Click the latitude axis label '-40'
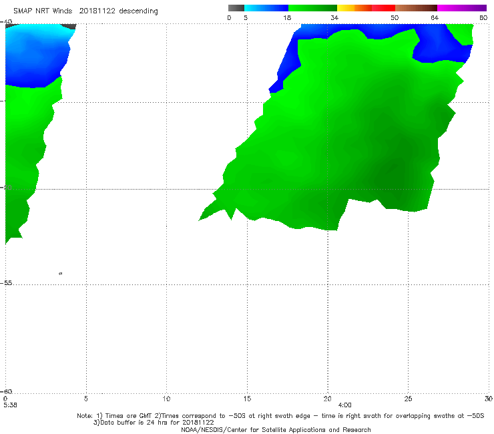 (6, 22)
